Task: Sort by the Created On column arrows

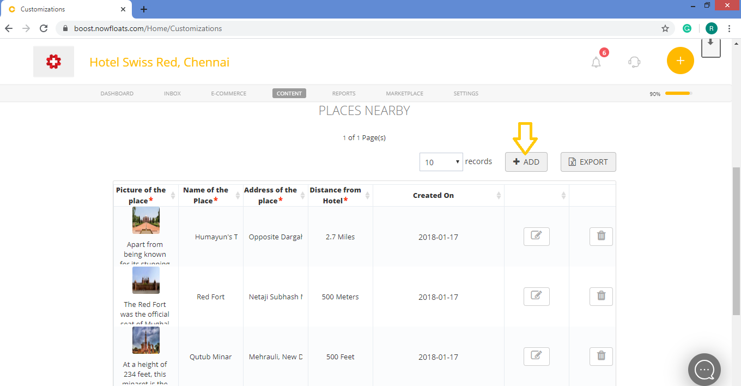Action: 499,195
